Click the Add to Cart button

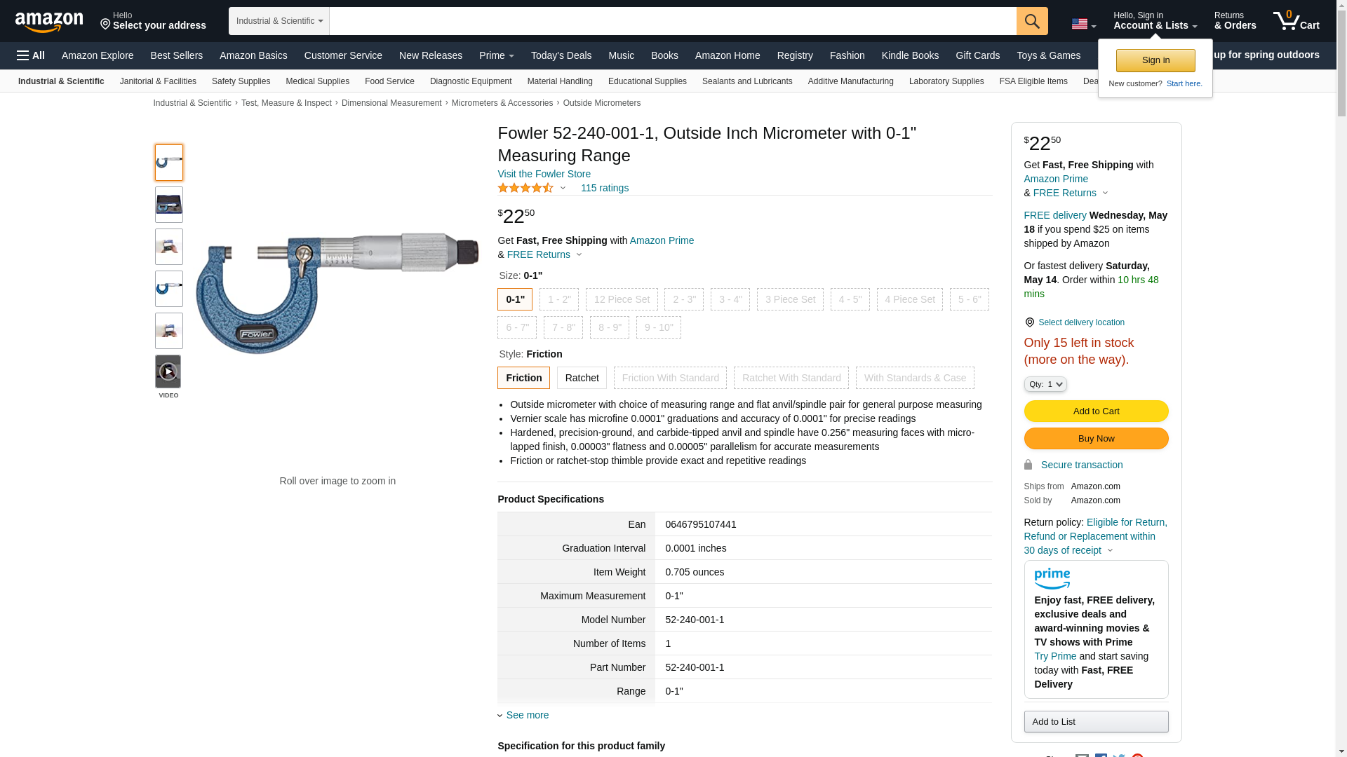[1096, 411]
